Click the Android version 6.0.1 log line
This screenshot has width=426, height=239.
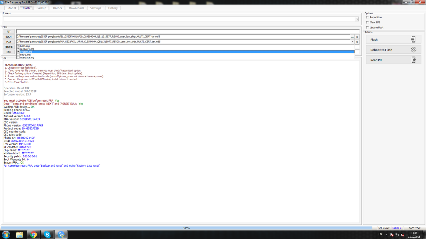[x=17, y=116]
